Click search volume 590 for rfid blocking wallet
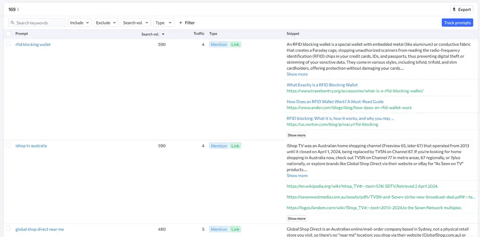Screen dimensions: 480x237 coord(162,44)
